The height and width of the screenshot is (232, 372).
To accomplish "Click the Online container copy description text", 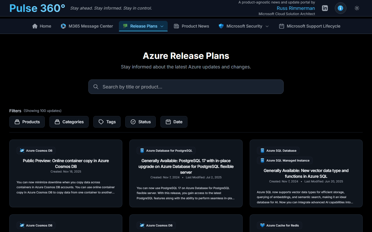I will pos(66,187).
